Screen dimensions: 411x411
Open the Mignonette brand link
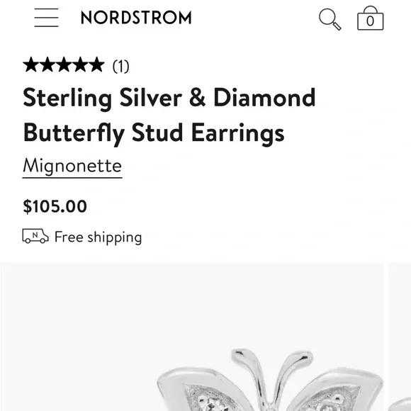(x=72, y=167)
